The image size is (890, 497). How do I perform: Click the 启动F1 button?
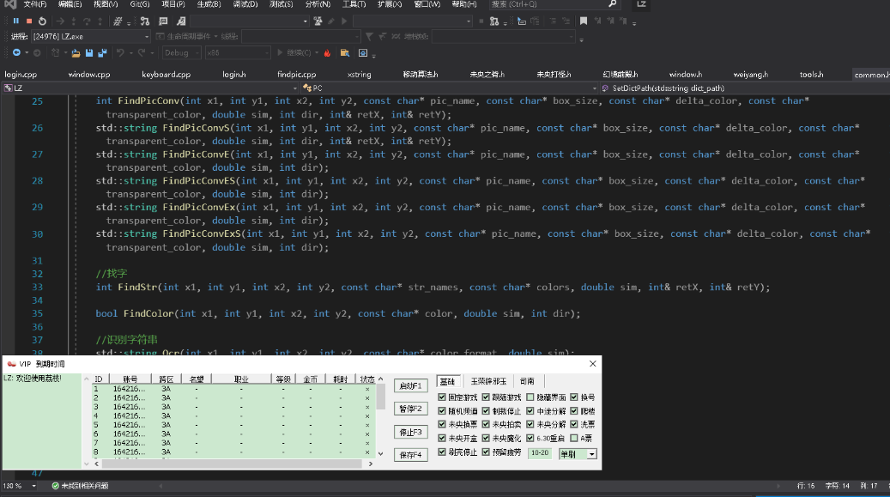[x=411, y=385]
